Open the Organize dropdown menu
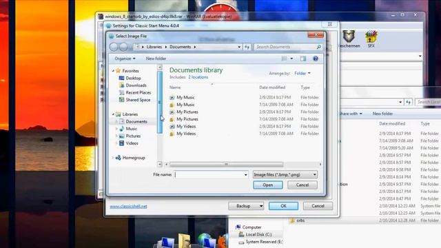Image resolution: width=441 pixels, height=248 pixels. click(125, 59)
